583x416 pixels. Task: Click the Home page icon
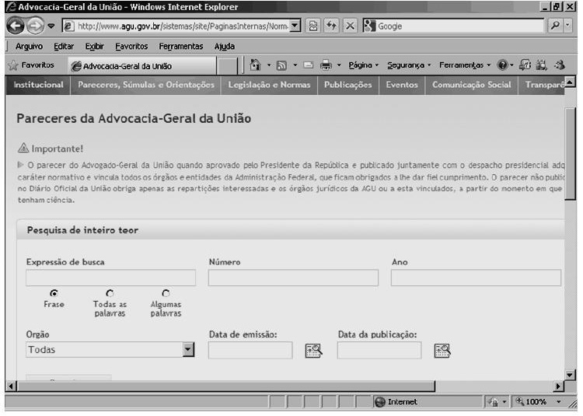pyautogui.click(x=255, y=65)
